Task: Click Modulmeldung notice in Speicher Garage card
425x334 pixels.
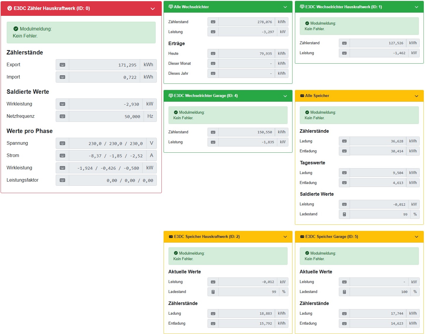Action: click(x=359, y=256)
